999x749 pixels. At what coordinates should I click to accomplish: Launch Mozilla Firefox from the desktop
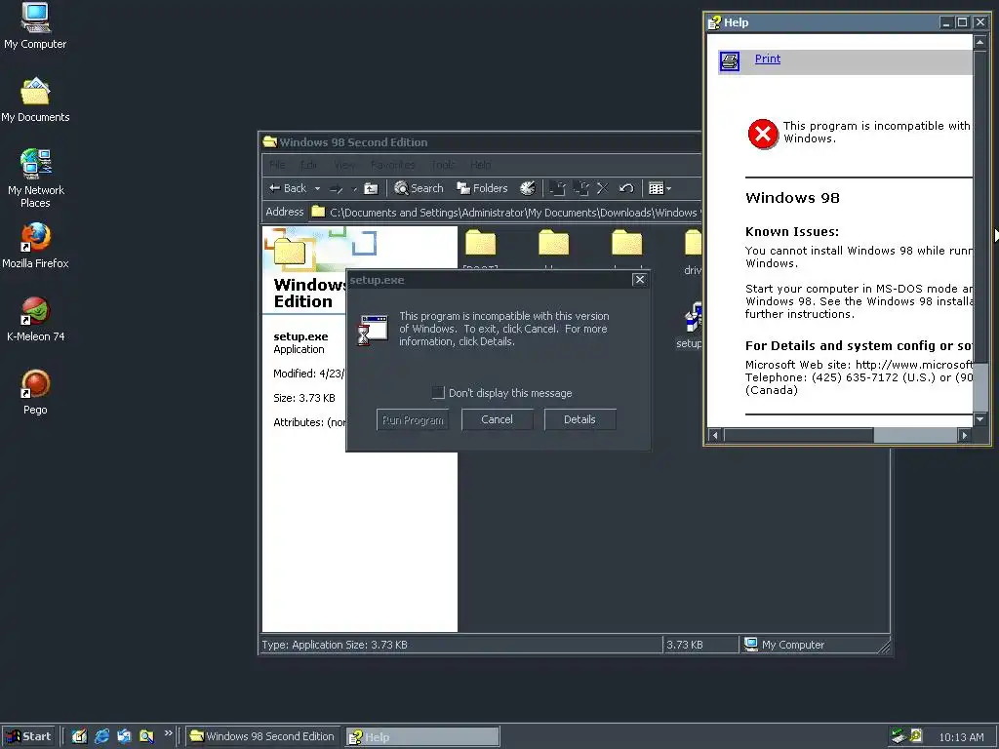(35, 246)
